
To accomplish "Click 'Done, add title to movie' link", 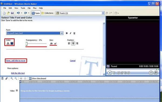I will 16,61.
